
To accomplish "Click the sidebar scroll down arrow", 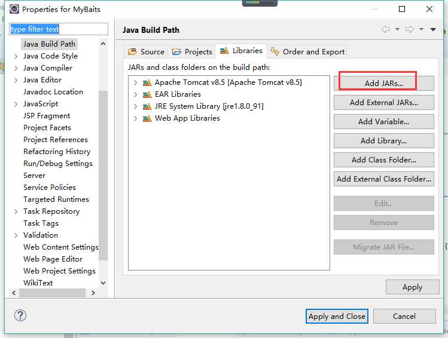I will [103, 283].
